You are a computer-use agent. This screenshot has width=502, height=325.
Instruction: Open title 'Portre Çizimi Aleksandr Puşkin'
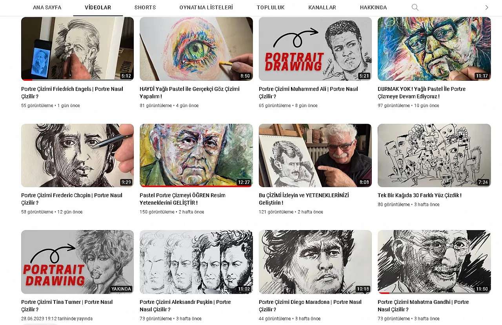click(185, 305)
